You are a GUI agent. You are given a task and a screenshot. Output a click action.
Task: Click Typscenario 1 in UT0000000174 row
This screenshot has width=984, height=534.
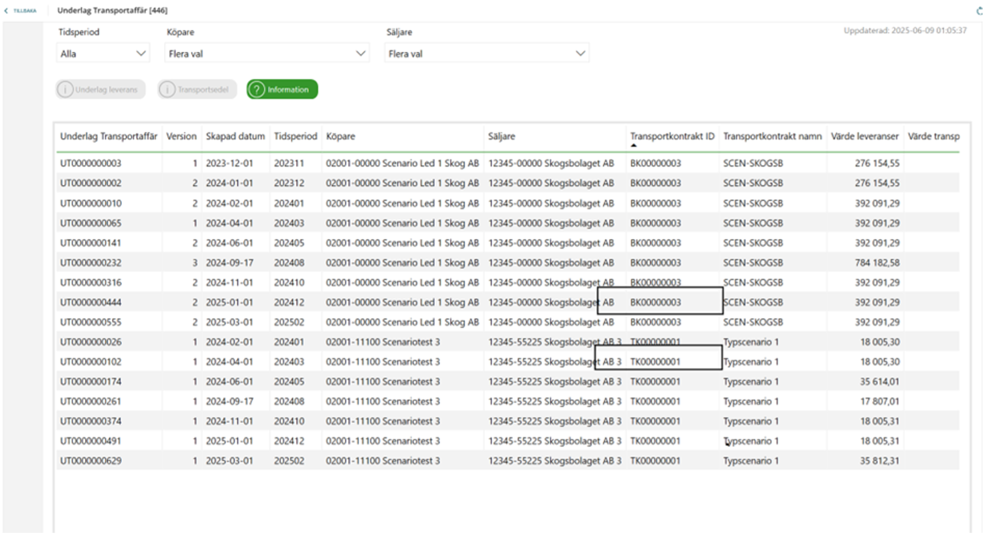coord(751,381)
